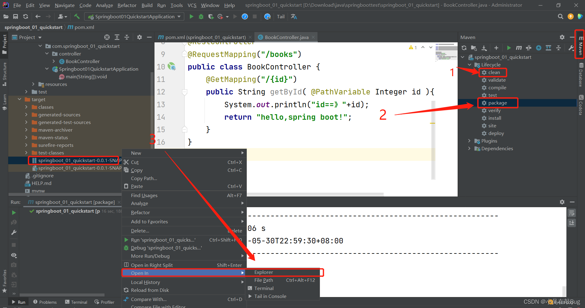The height and width of the screenshot is (308, 585).
Task: Toggle Maven offline mode
Action: [x=529, y=48]
